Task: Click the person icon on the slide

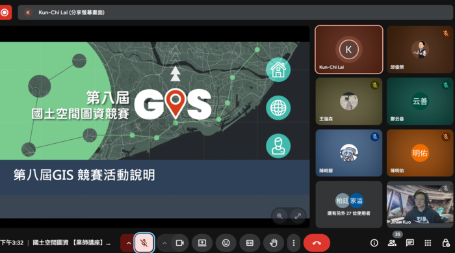Action: click(278, 146)
